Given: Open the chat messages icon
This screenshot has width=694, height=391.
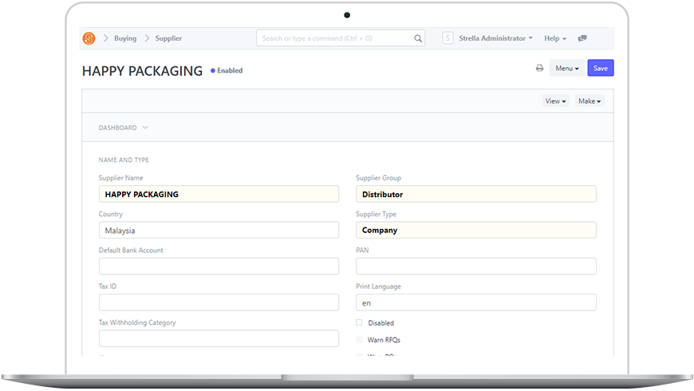Looking at the screenshot, I should [x=583, y=38].
